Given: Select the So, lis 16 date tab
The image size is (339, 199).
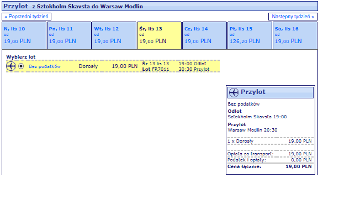Looking at the screenshot, I should pos(295,35).
